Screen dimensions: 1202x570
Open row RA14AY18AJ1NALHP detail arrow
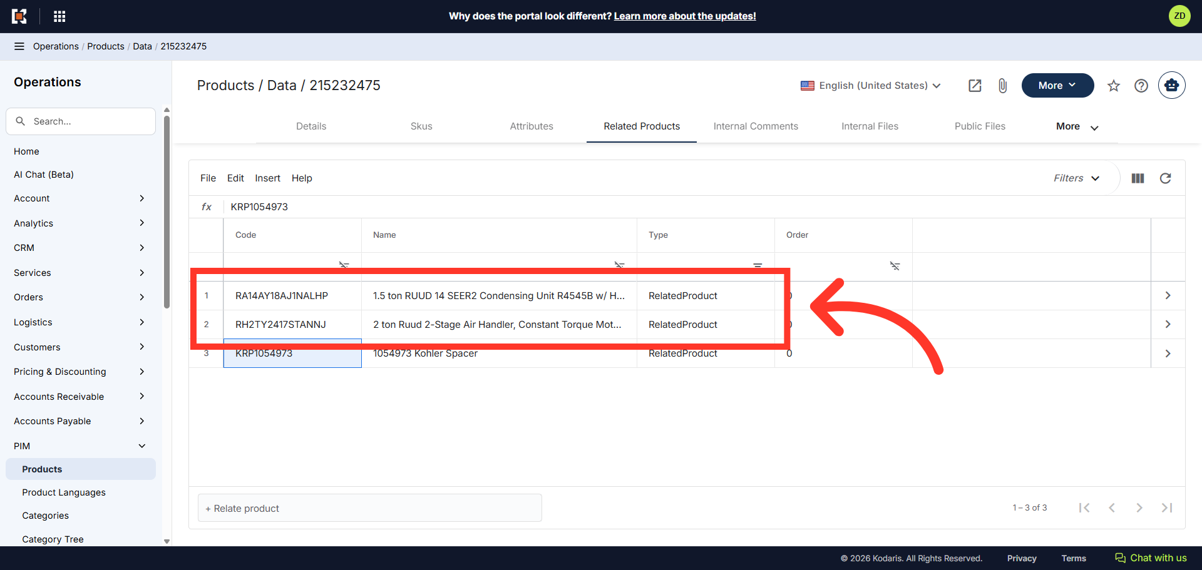pos(1168,295)
